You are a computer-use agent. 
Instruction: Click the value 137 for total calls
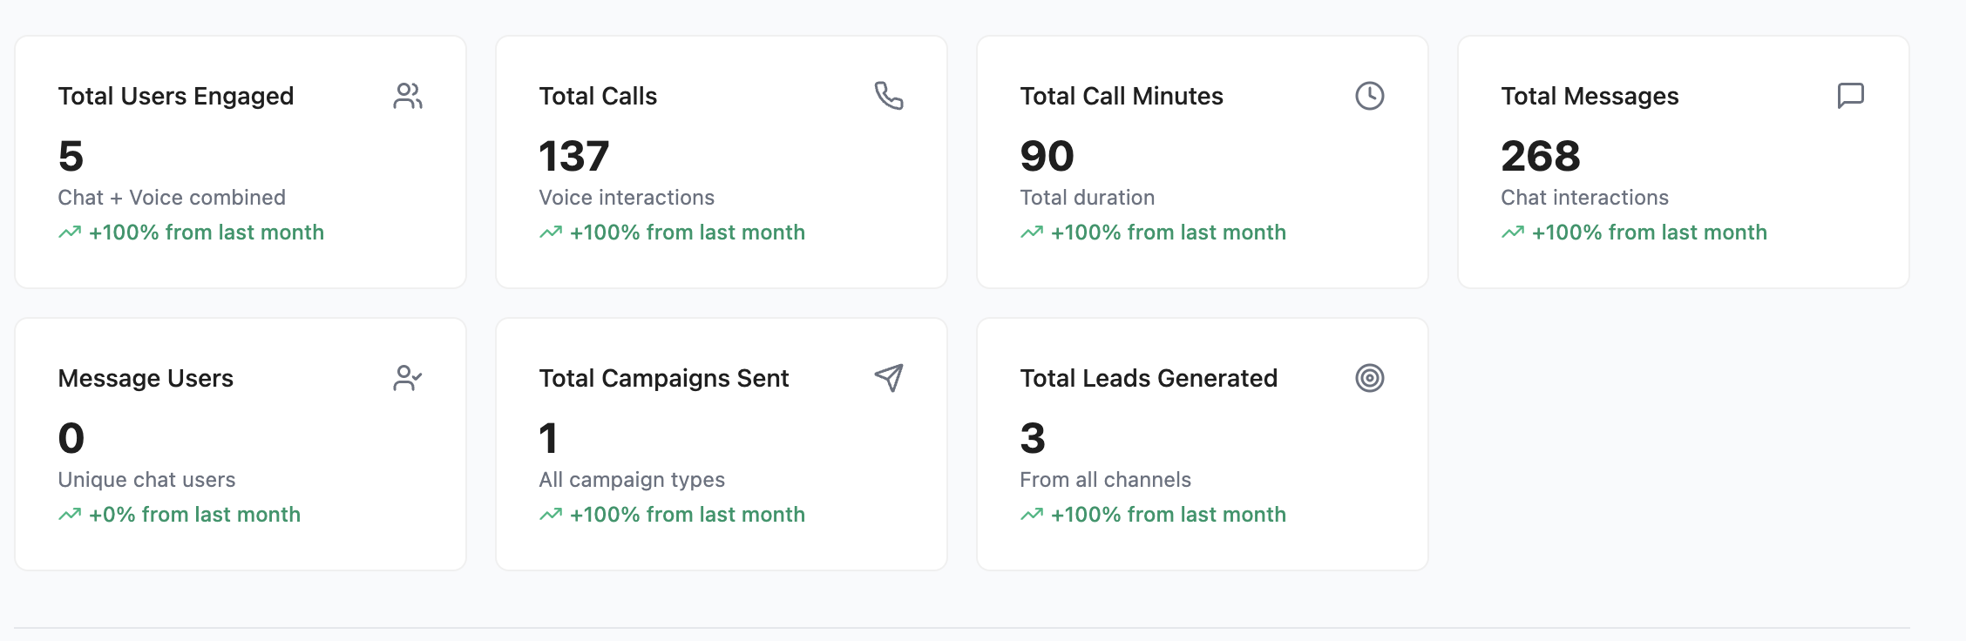(x=573, y=156)
